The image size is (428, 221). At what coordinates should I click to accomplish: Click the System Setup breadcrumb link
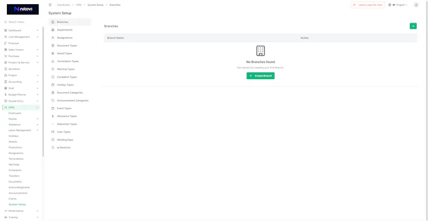96,5
